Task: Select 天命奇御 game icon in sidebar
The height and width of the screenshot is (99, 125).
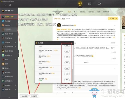Action: click(3, 21)
